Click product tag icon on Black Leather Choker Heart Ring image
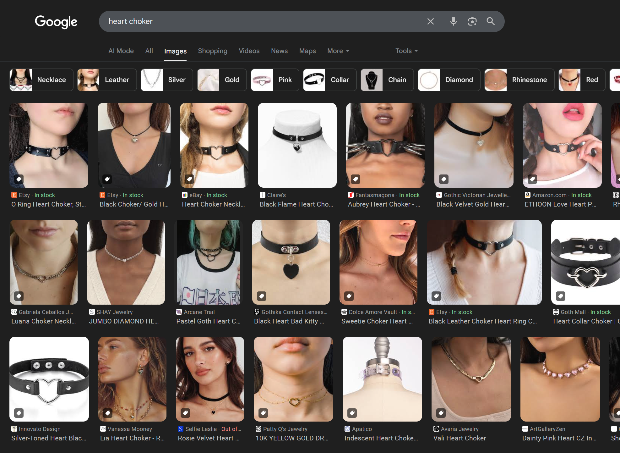The width and height of the screenshot is (620, 453). coord(436,296)
